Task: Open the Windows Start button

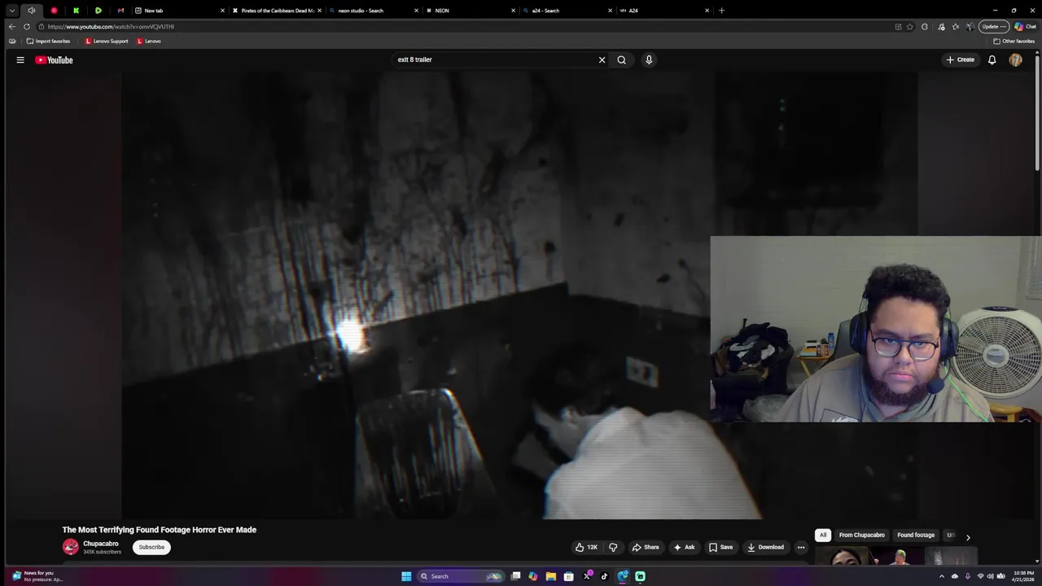Action: point(406,576)
